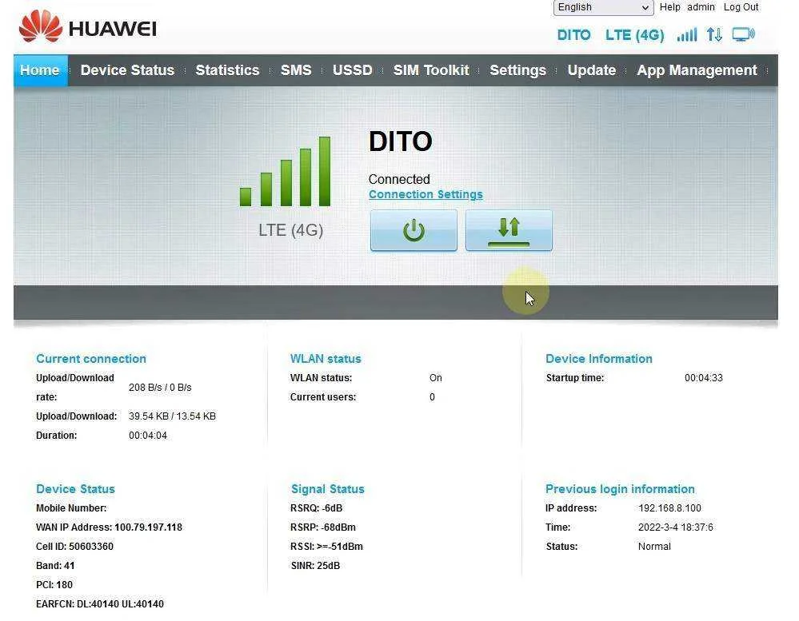Click Log Out
Viewport: 799px width, 621px height.
point(741,7)
